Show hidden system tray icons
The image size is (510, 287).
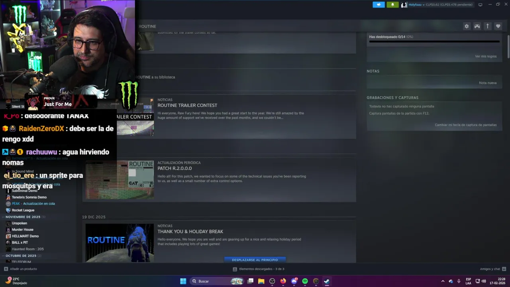click(x=443, y=281)
